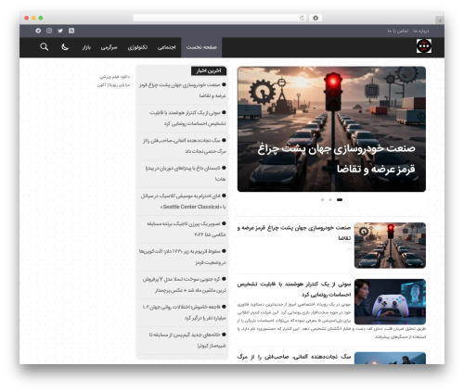
Task: Open the Telegram social link
Action: click(x=38, y=31)
